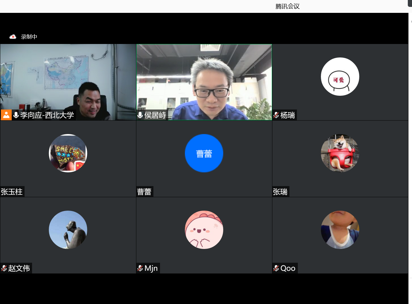Click the pink blob avatar of Mjn
412x304 pixels.
(204, 230)
